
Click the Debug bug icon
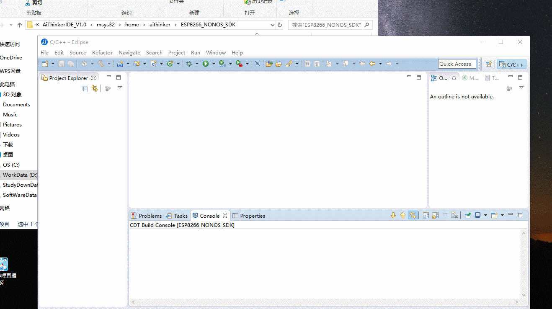pyautogui.click(x=189, y=64)
